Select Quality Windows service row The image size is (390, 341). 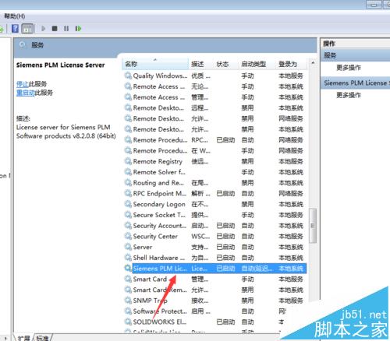tap(215, 76)
